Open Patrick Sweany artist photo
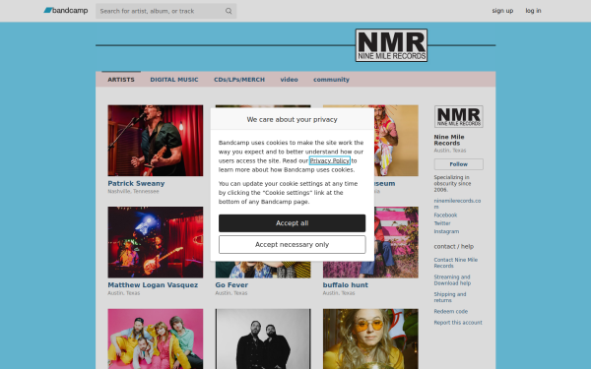 coord(156,141)
